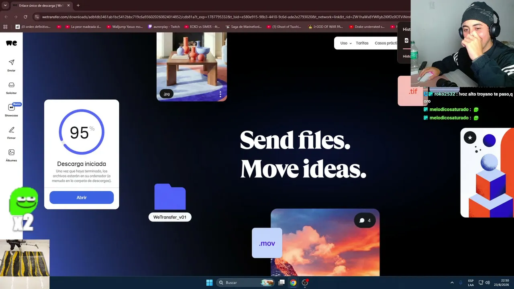Click the Abrir button
The width and height of the screenshot is (514, 289).
[x=82, y=197]
